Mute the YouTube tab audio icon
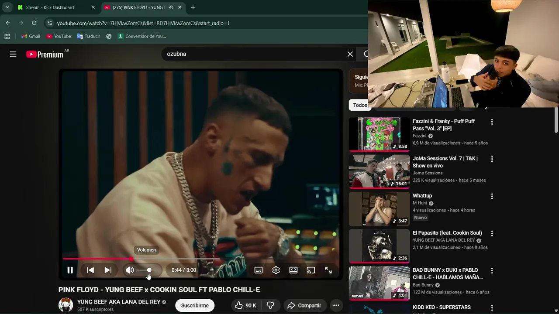 [x=171, y=7]
